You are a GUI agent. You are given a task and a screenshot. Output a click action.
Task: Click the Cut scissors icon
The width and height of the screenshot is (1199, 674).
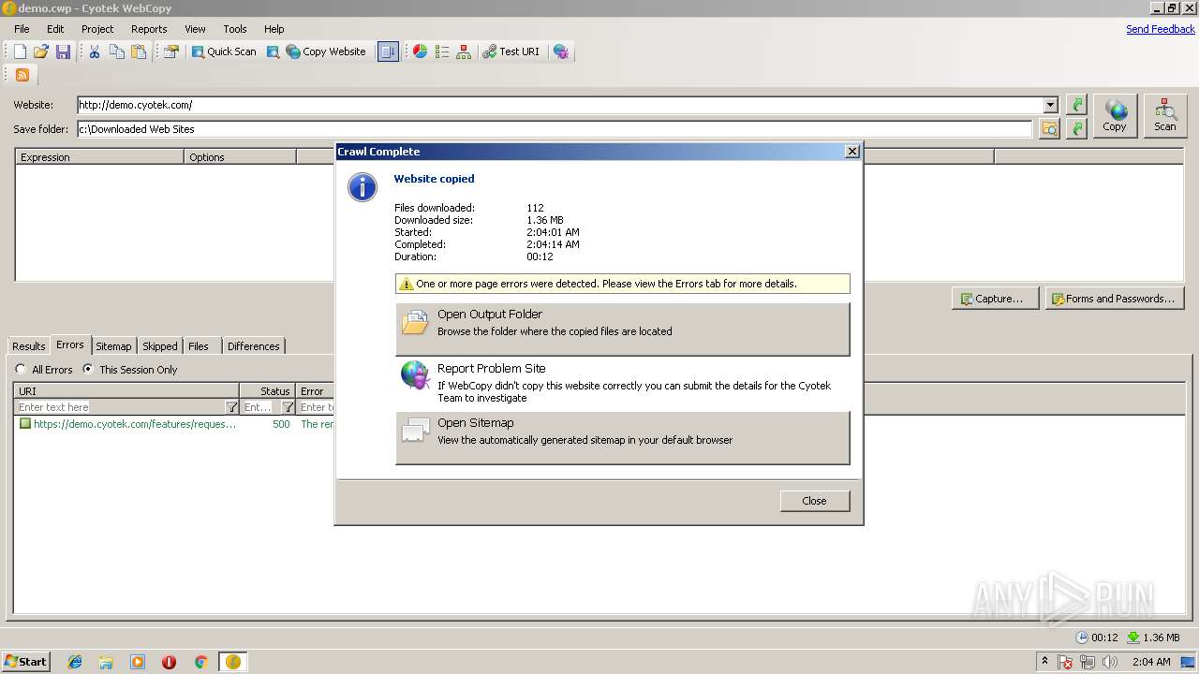pos(95,51)
